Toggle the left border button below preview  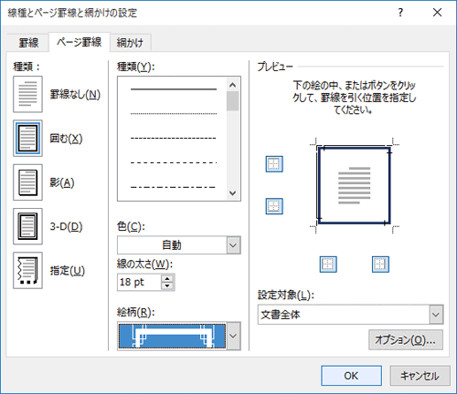pyautogui.click(x=328, y=264)
